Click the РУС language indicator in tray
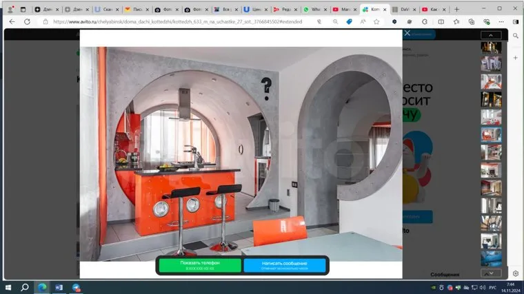The image size is (524, 294). pyautogui.click(x=492, y=287)
